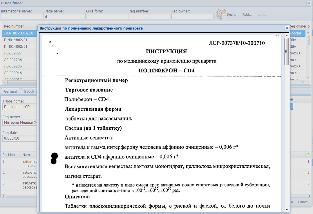Viewport: 313px width, 214px height.
Task: Close the instruction document window
Action: pos(287,28)
